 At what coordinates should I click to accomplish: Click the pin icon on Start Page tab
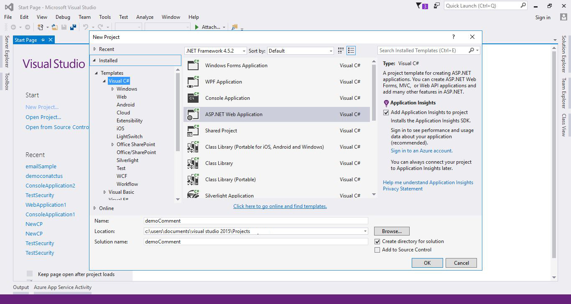43,40
